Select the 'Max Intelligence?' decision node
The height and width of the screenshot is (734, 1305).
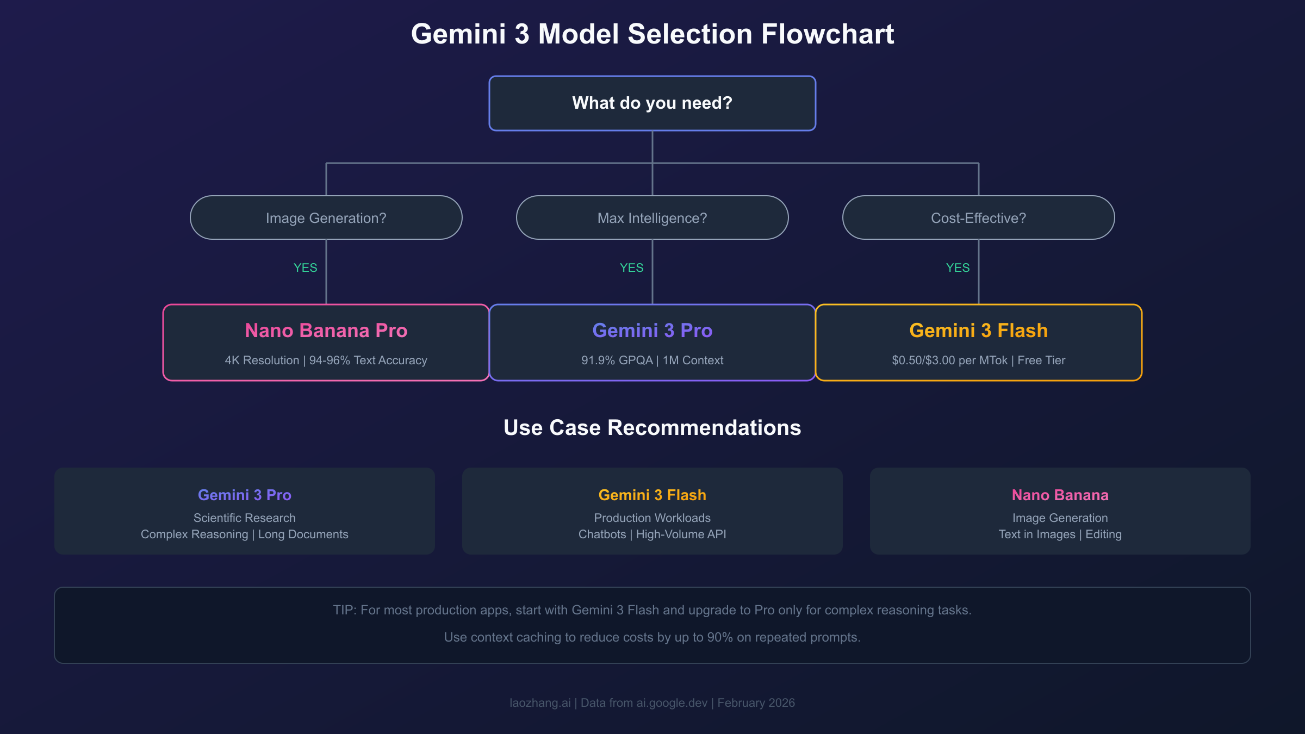[652, 217]
